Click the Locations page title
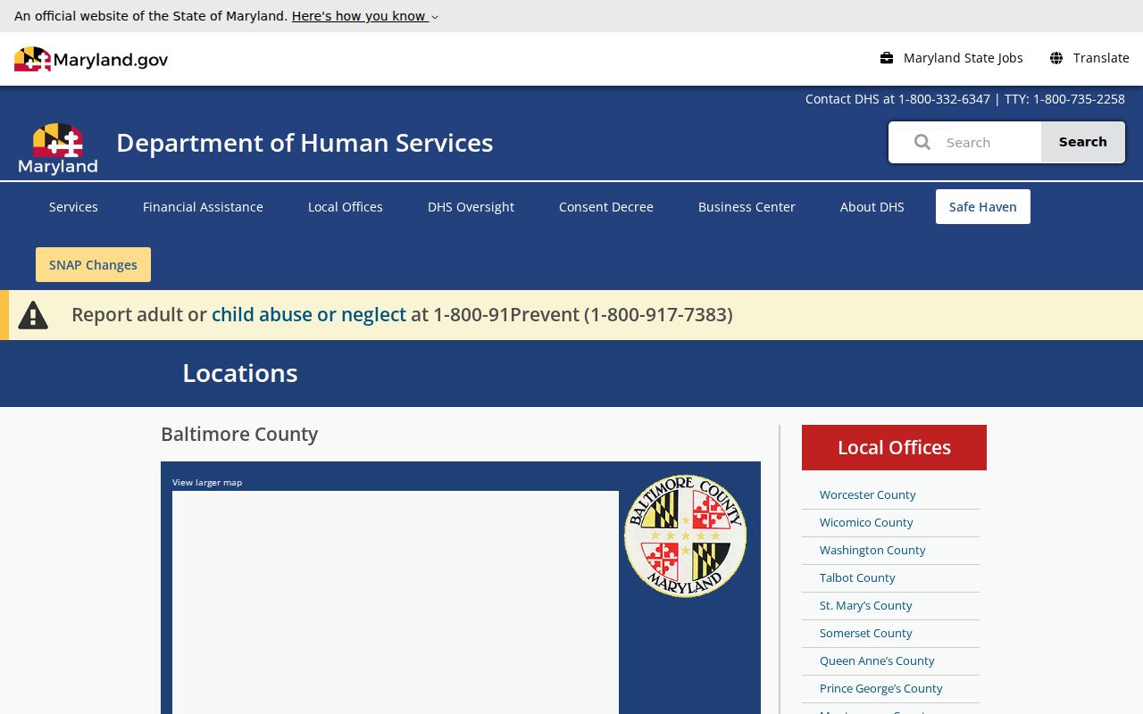Screen dimensions: 1143x714 coord(240,373)
